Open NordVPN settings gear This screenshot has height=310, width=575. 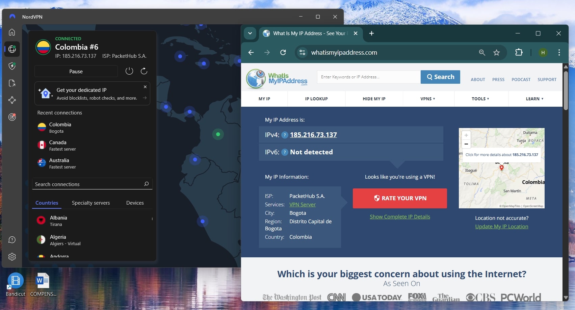(x=12, y=257)
